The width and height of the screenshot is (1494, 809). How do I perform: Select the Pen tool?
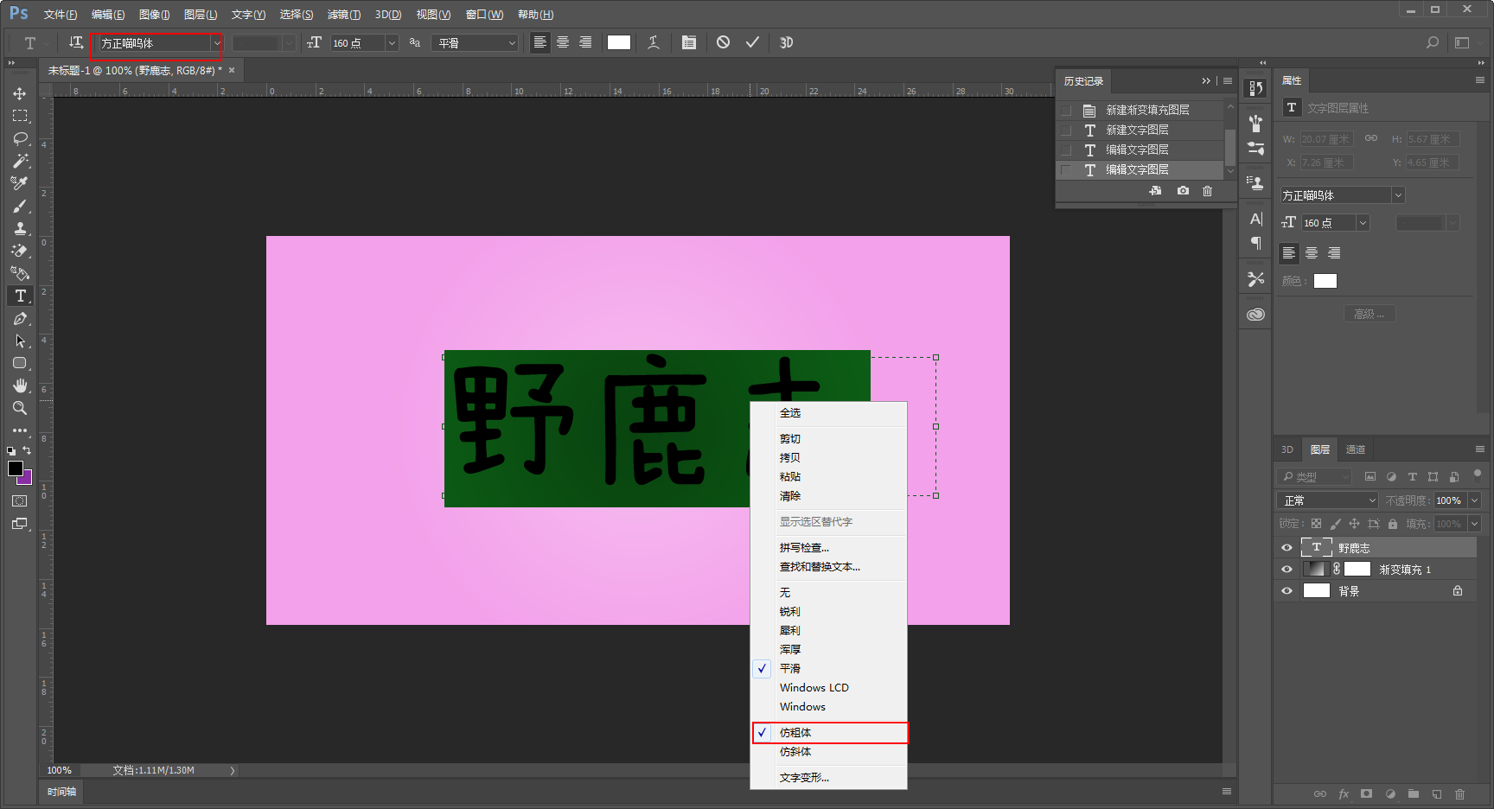click(20, 318)
